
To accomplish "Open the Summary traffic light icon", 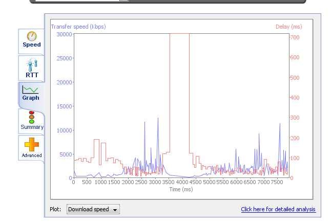I will (x=32, y=117).
